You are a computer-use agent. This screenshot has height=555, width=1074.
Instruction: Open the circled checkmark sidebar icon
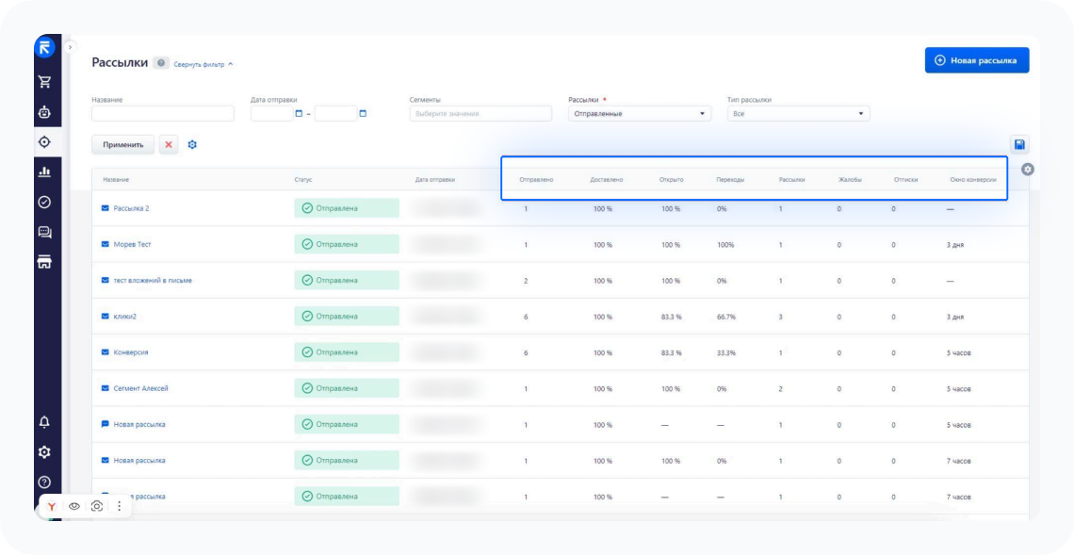coord(44,202)
